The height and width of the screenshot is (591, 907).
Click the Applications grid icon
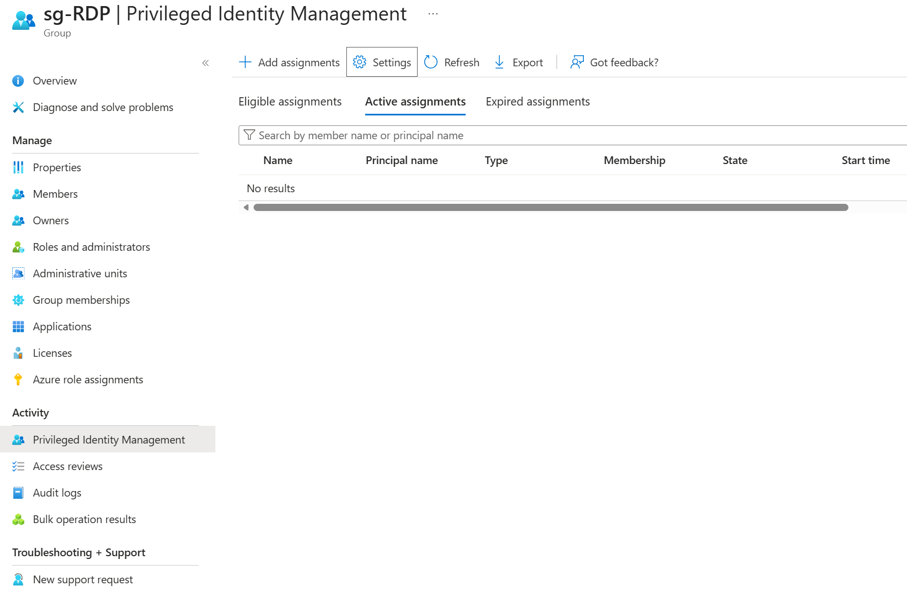18,326
